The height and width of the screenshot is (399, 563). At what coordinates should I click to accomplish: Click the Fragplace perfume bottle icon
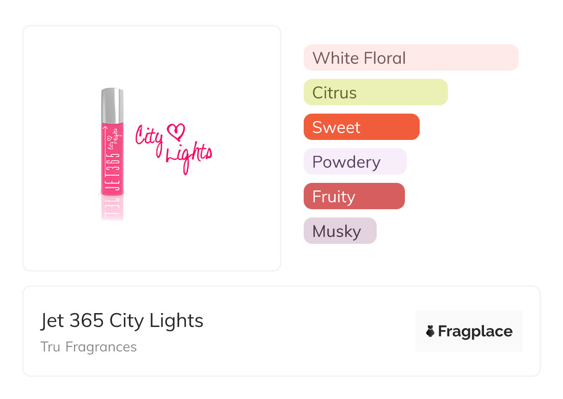[x=430, y=331]
